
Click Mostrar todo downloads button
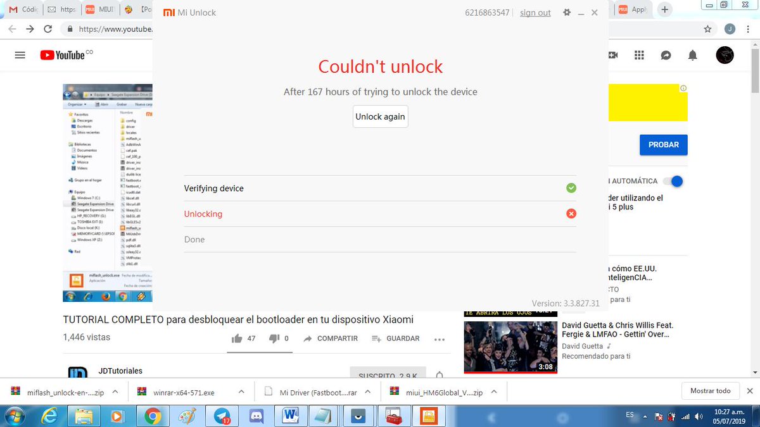tap(710, 391)
